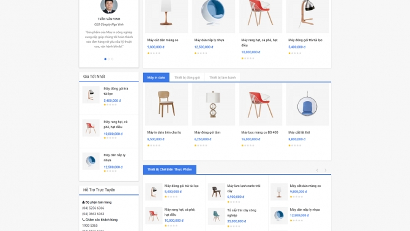Open Trần Văn Vinh avatar photo
410x231 pixels.
(109, 6)
